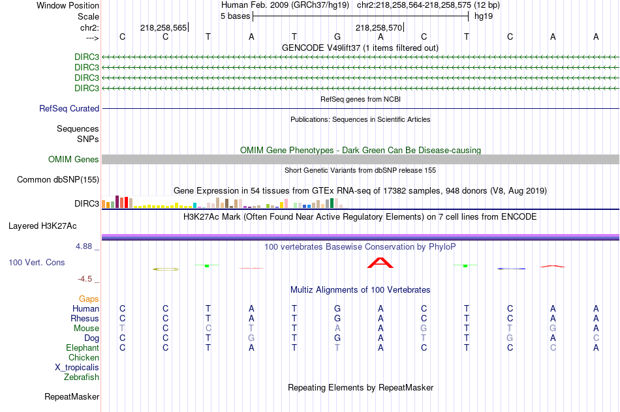Click the 218,258,565 coordinate marker

164,27
